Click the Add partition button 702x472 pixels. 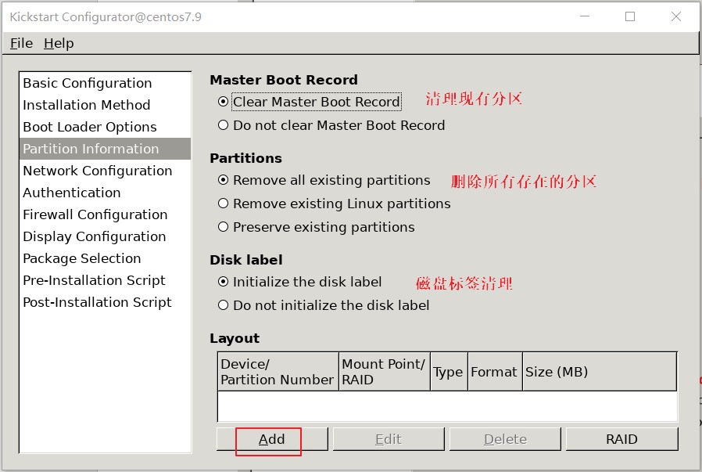tap(272, 439)
